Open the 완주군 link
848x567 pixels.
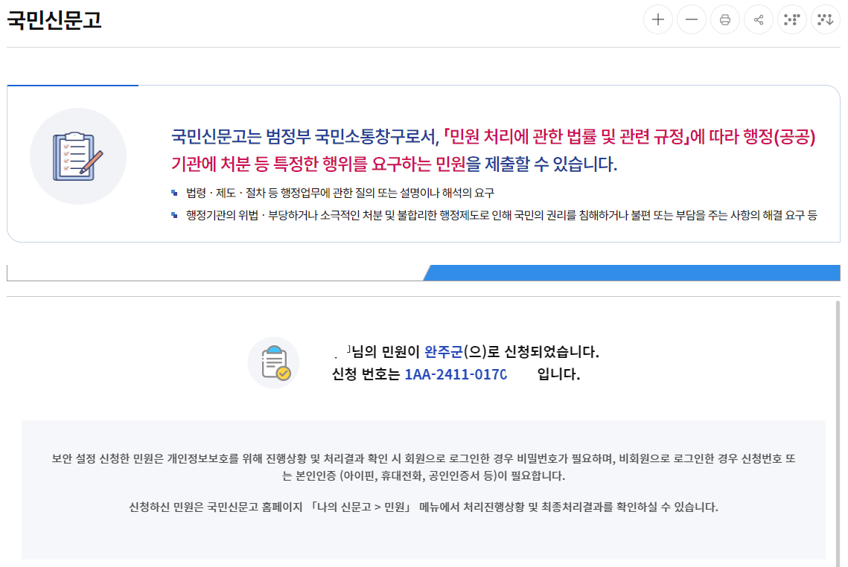444,352
